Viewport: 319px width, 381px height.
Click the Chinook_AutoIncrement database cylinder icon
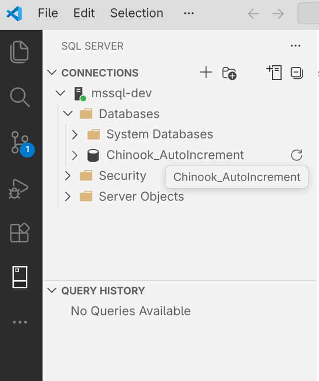pos(93,155)
